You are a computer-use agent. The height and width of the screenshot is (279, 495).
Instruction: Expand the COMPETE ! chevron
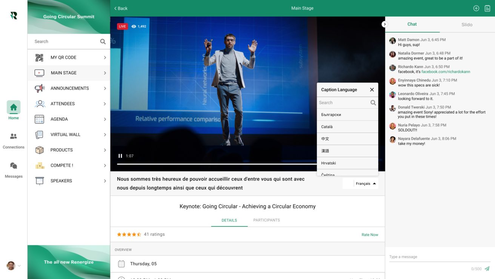click(x=105, y=165)
